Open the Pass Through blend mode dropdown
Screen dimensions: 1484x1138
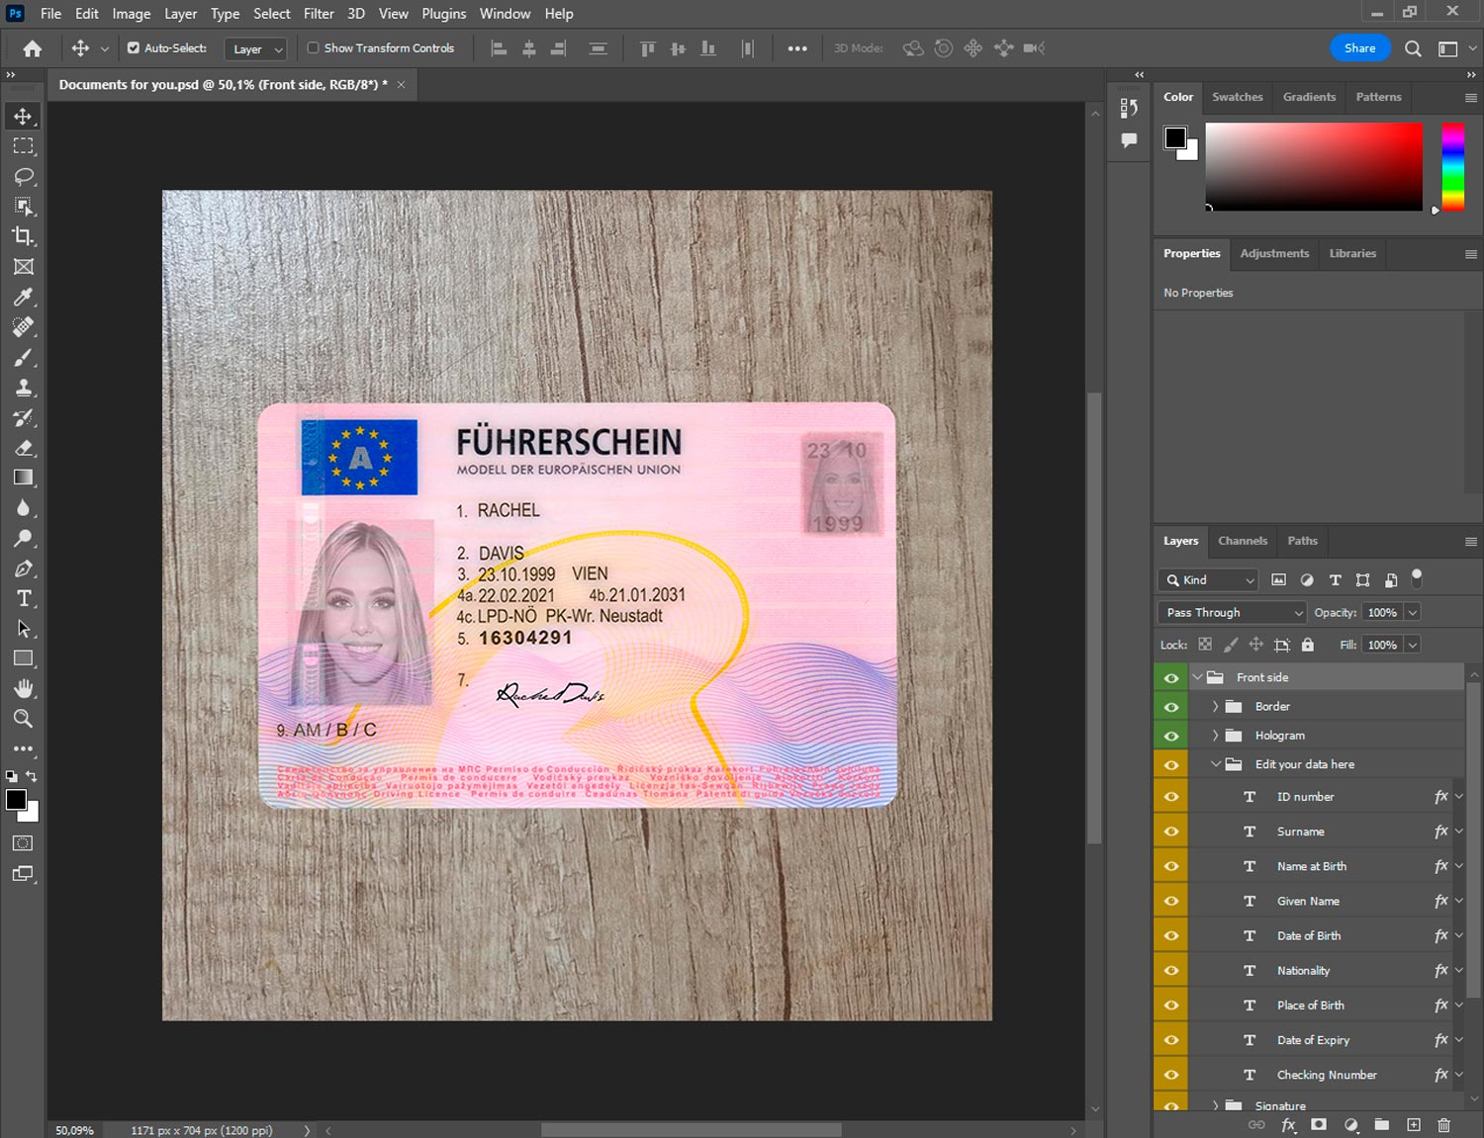[1232, 613]
